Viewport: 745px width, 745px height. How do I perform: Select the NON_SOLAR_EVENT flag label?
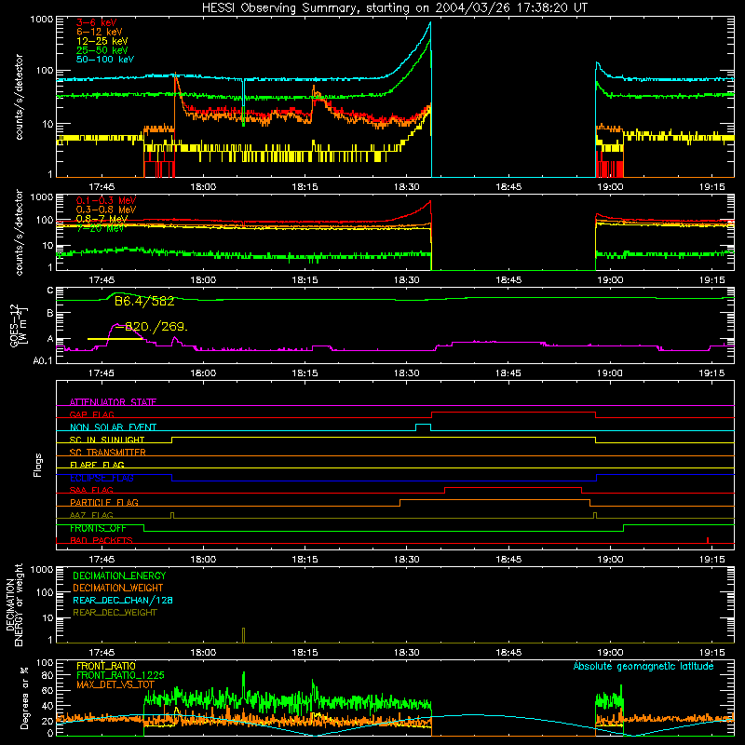tap(113, 427)
